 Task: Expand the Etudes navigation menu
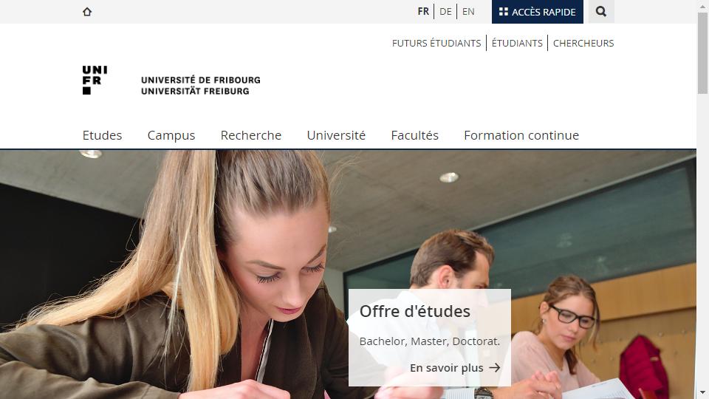coord(102,135)
